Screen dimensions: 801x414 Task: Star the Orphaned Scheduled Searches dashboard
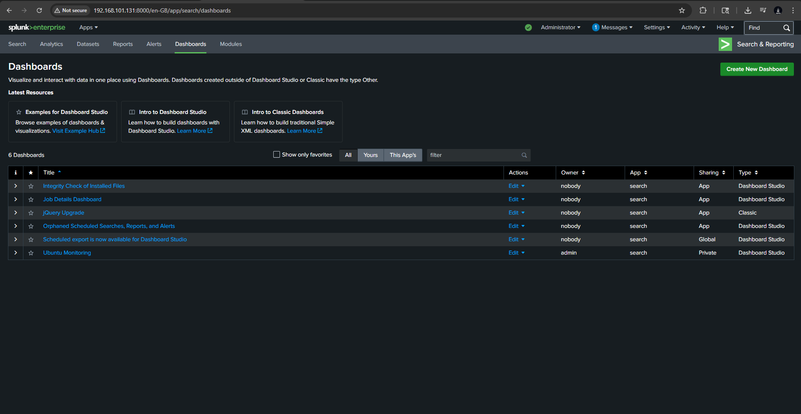tap(31, 226)
